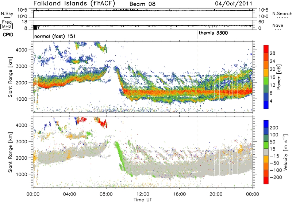Pick the blue top segment of Velocity colorbar
The image size is (292, 202).
click(266, 124)
